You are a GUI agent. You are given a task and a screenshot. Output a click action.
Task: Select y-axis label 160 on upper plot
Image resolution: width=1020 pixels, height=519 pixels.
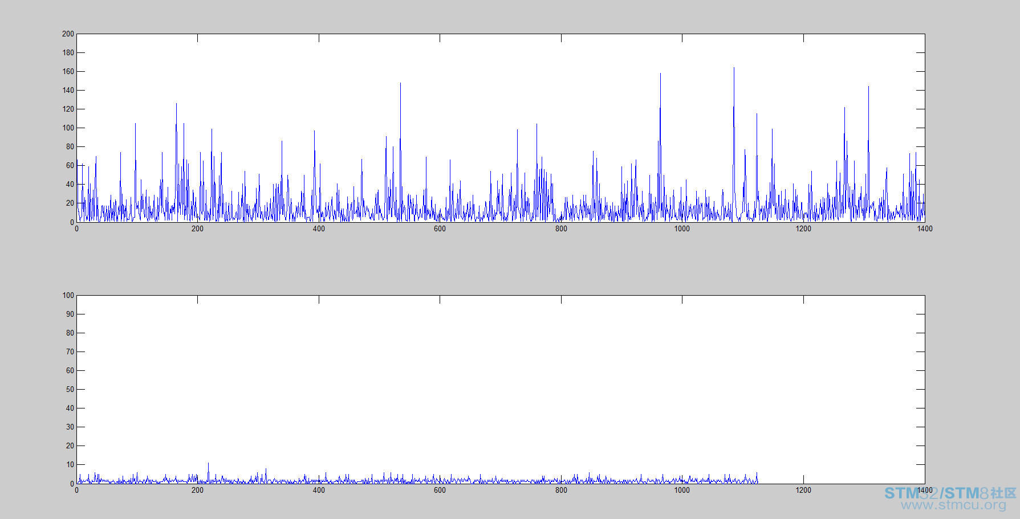(x=68, y=71)
